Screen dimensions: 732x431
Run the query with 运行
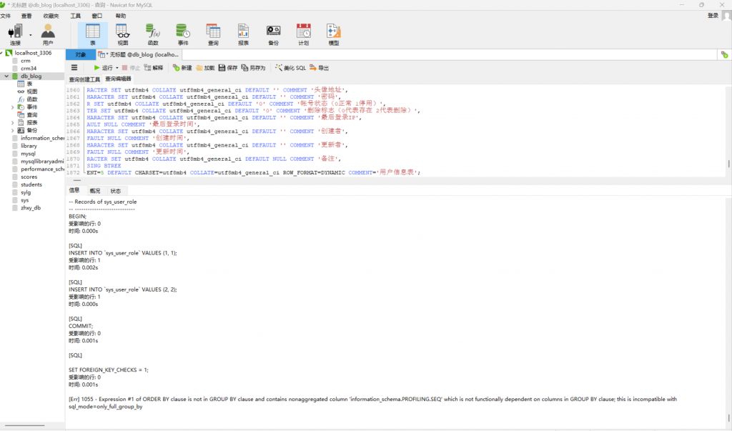pos(103,68)
